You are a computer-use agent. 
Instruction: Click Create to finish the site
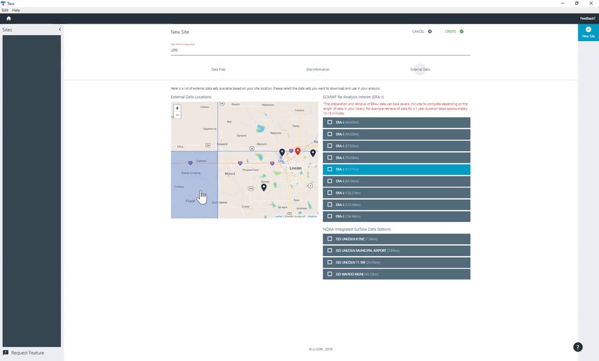tap(454, 31)
